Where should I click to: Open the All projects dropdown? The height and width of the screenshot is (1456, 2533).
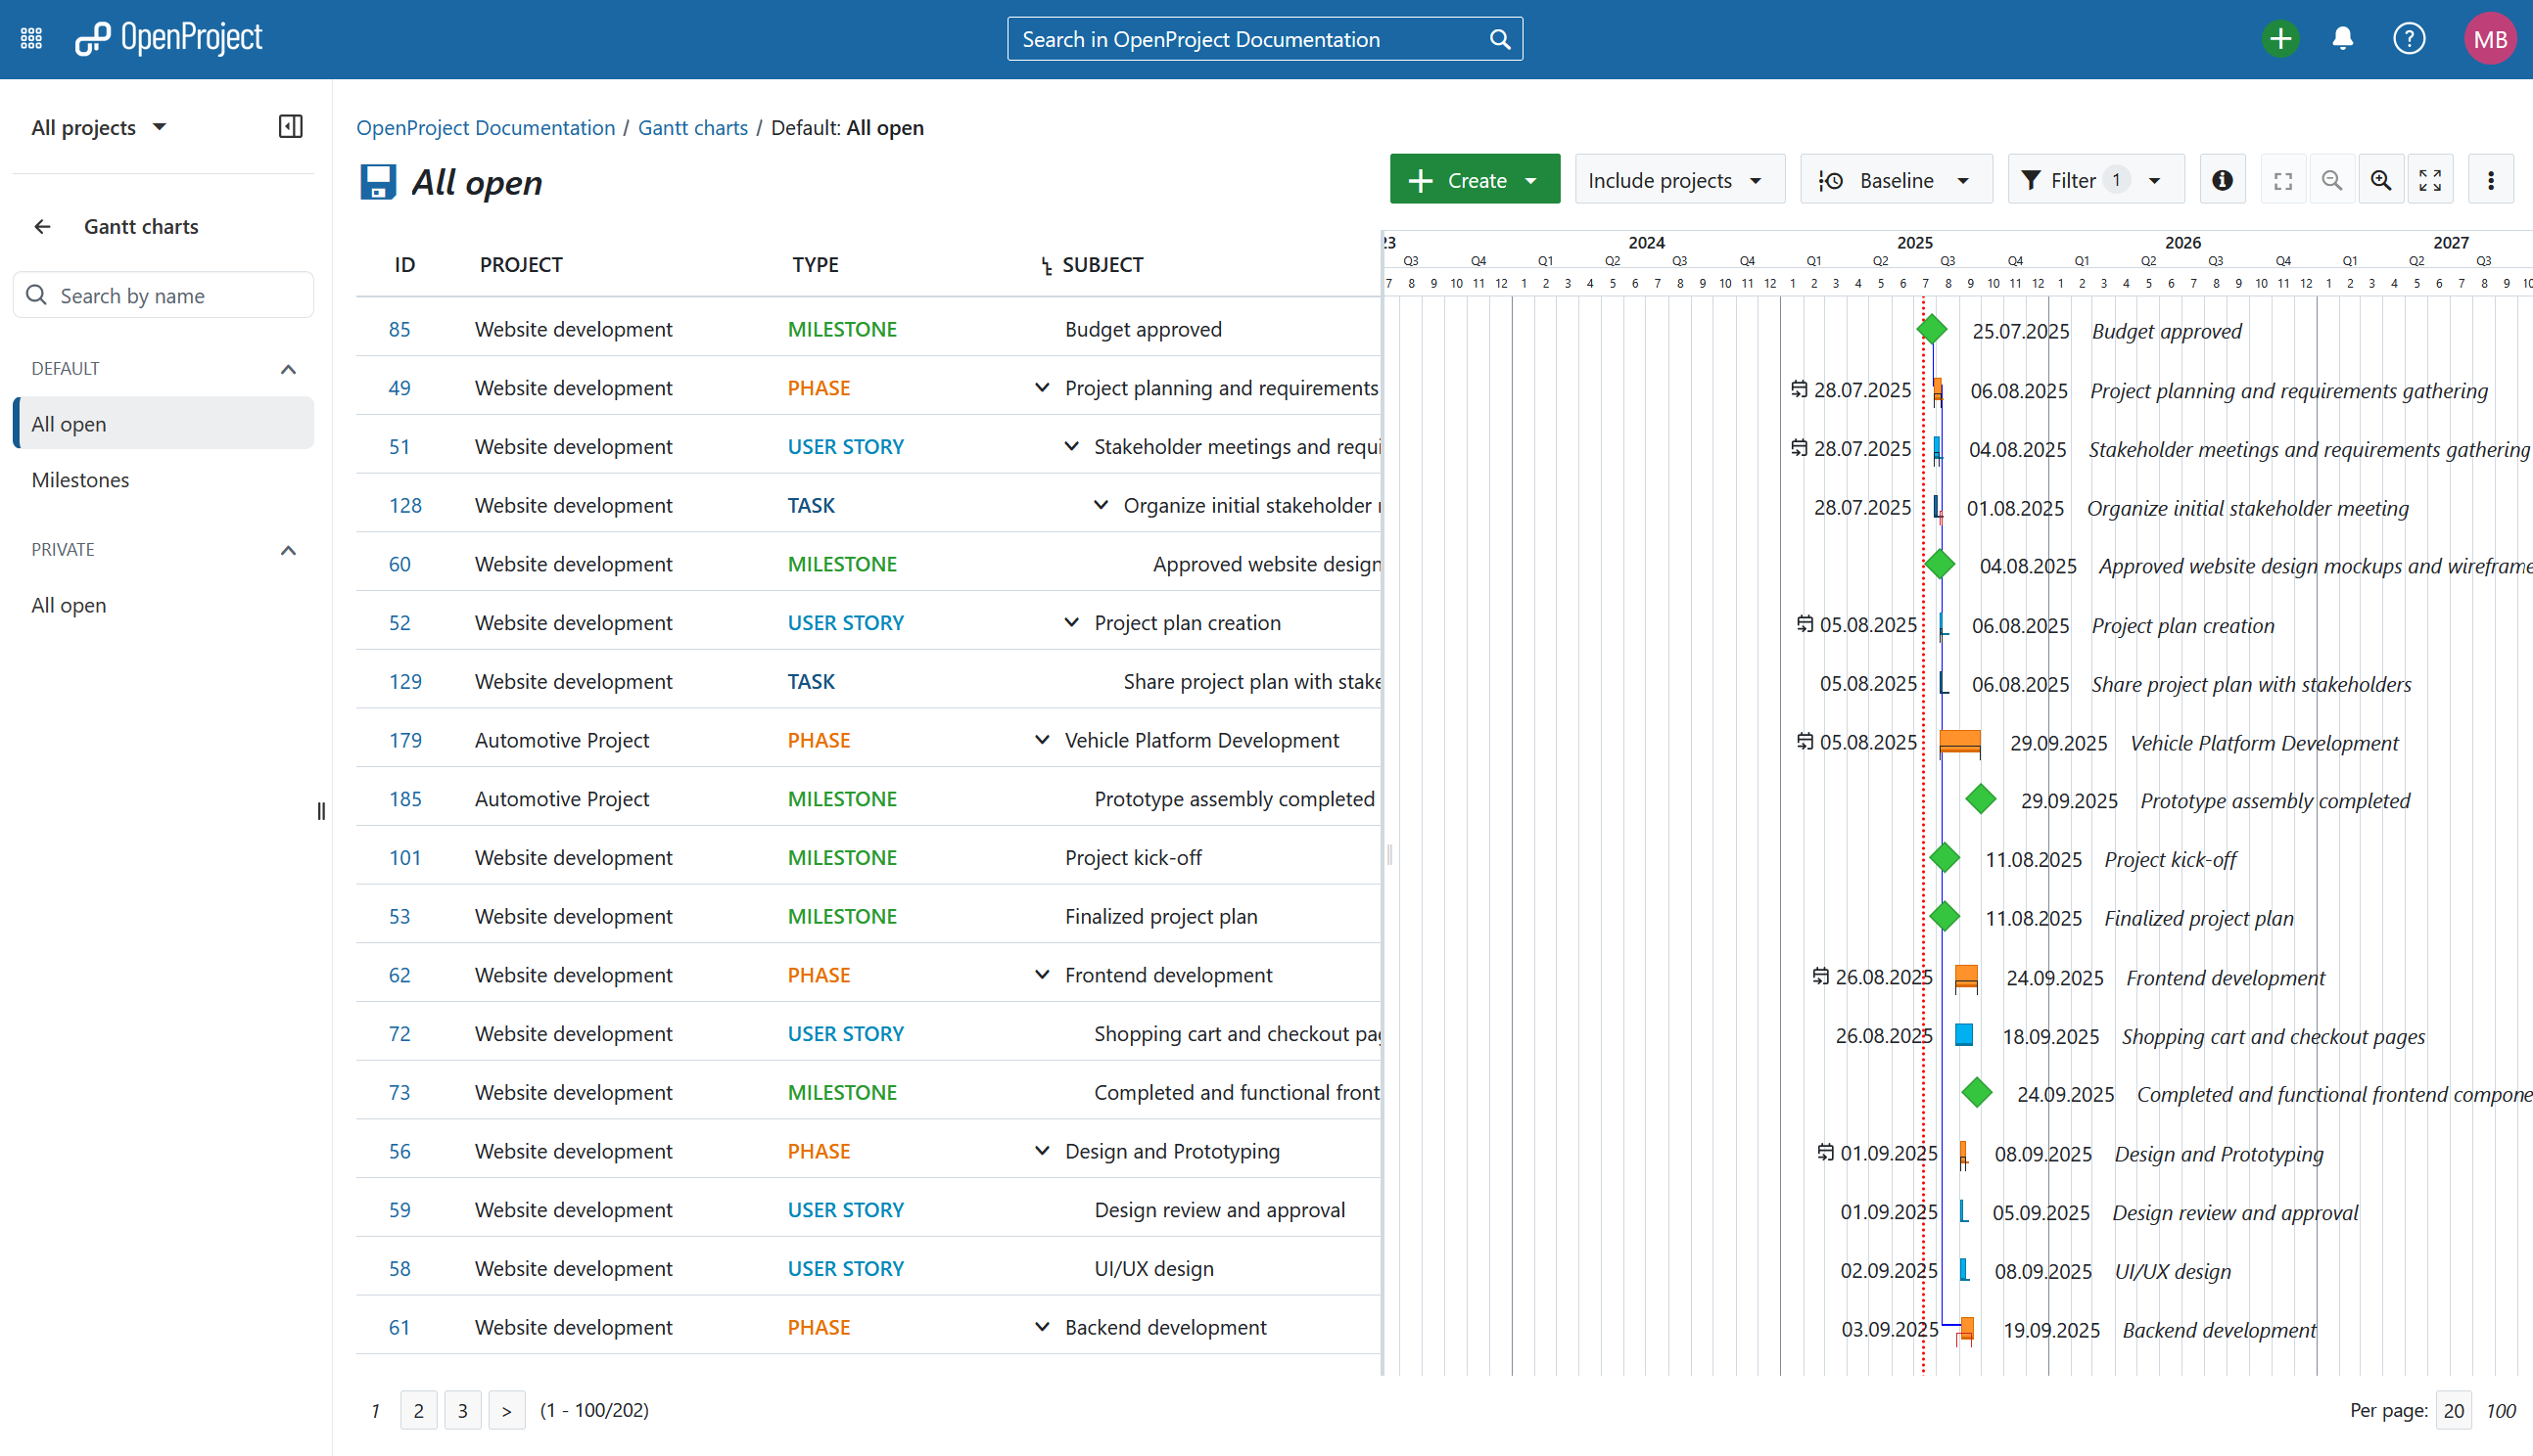98,127
